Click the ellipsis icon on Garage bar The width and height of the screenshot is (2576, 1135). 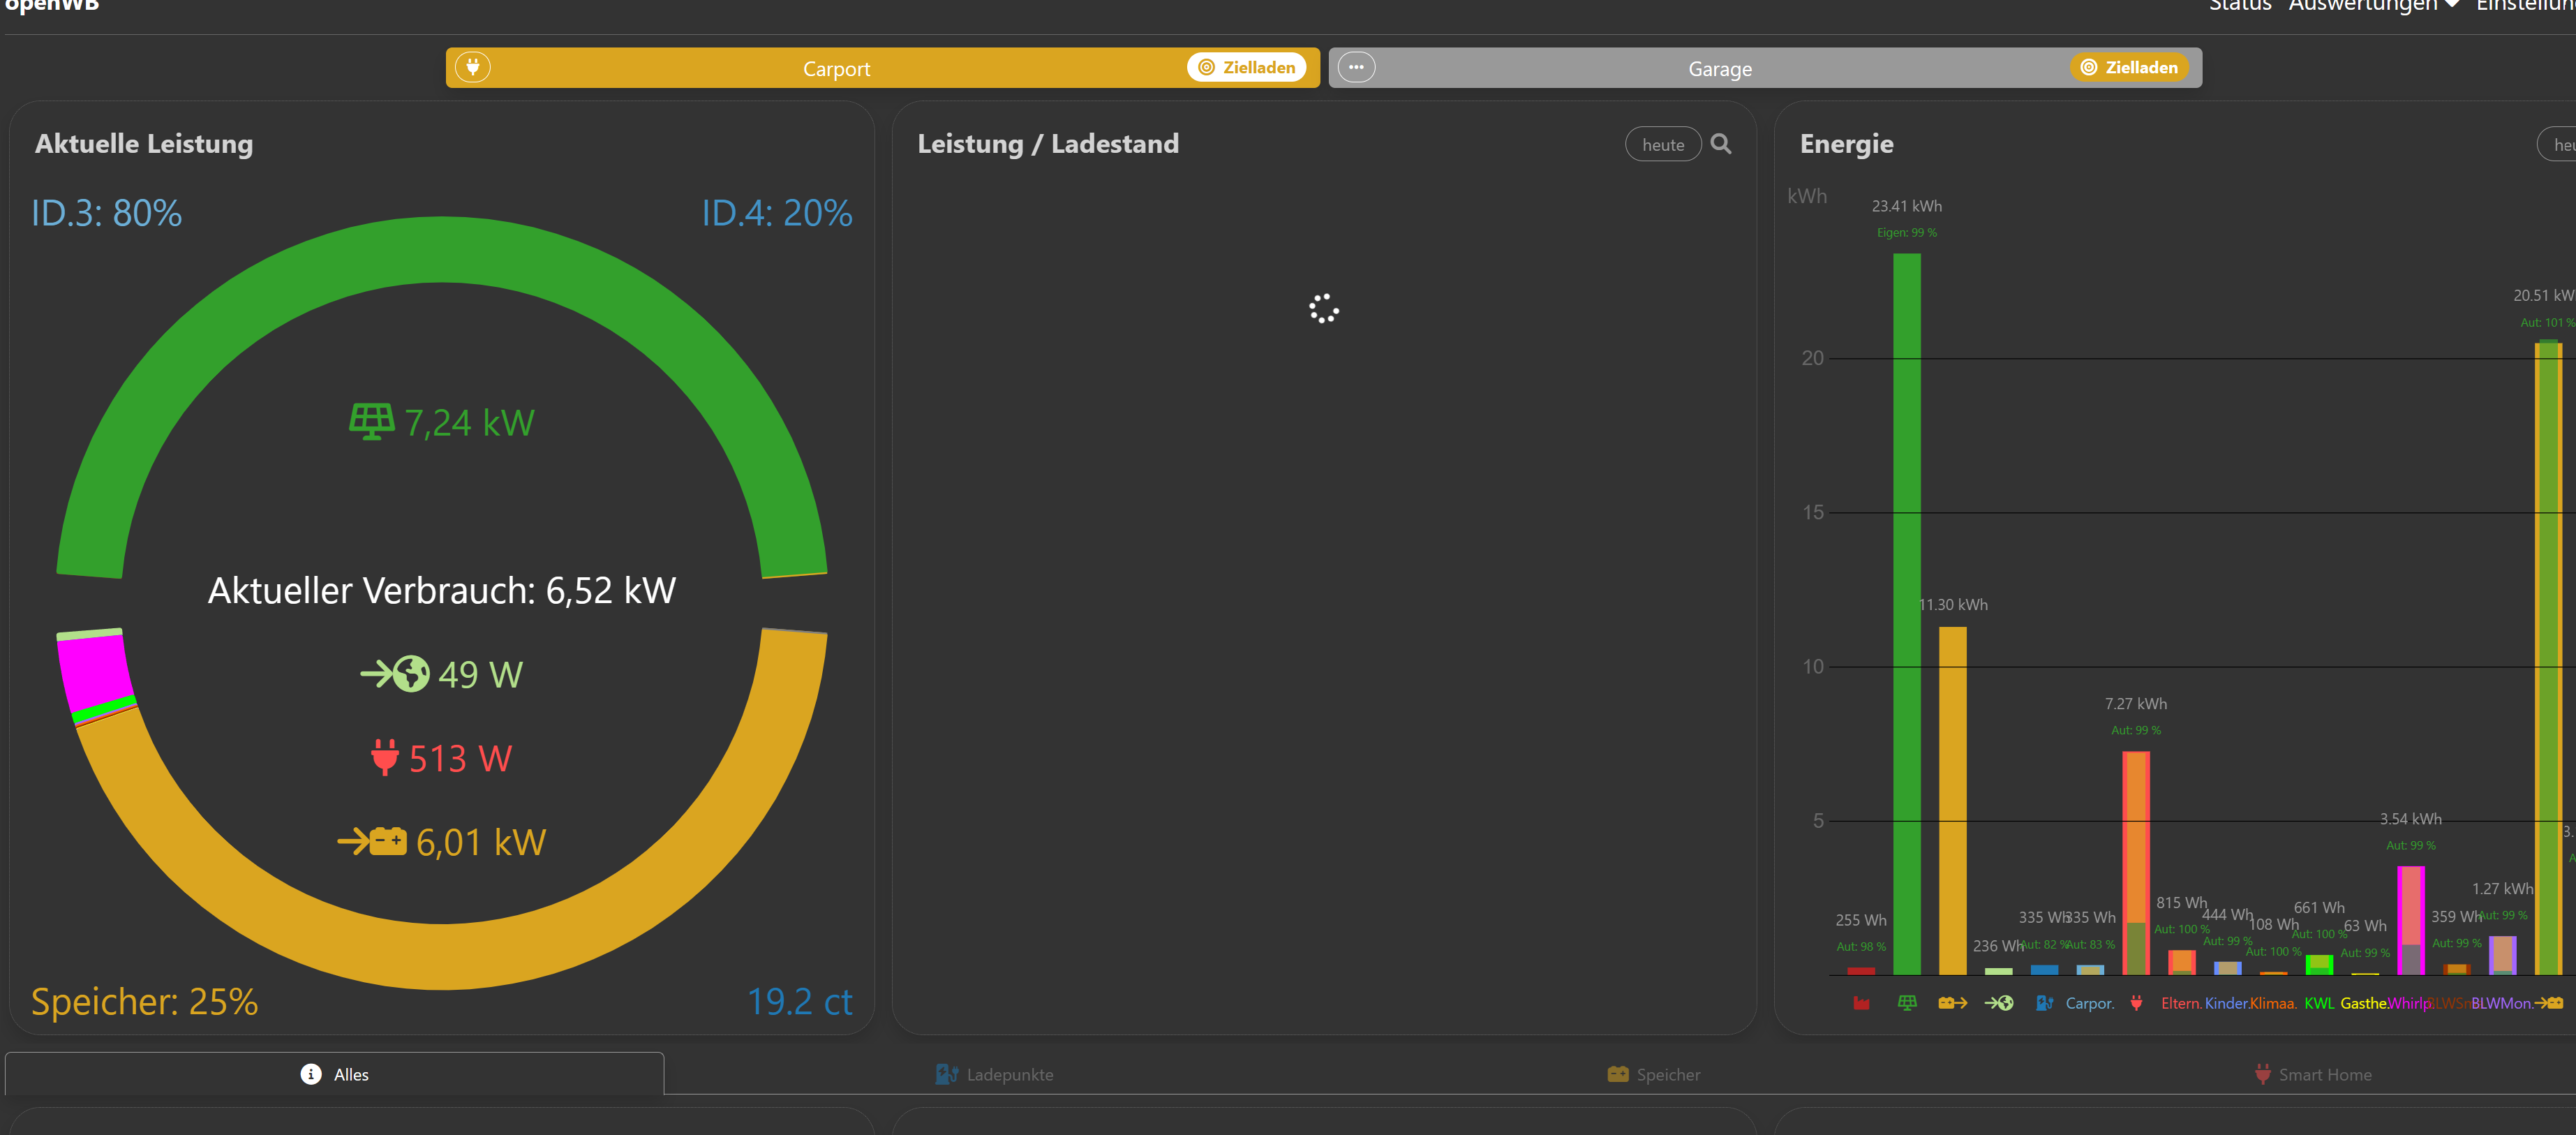pos(1356,67)
